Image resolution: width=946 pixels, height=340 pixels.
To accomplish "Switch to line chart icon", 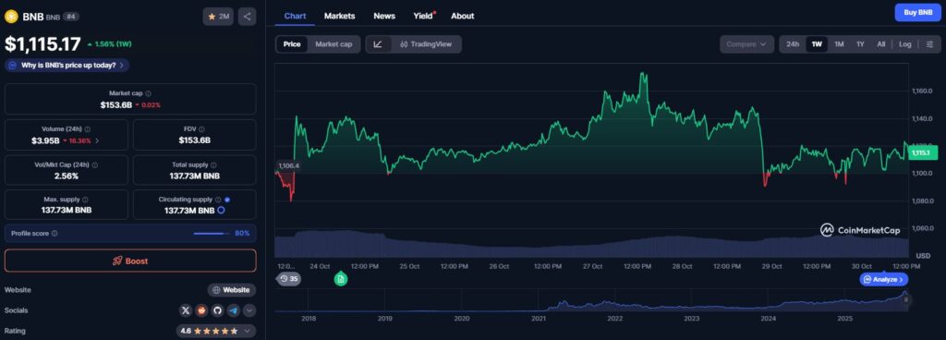I will point(378,44).
